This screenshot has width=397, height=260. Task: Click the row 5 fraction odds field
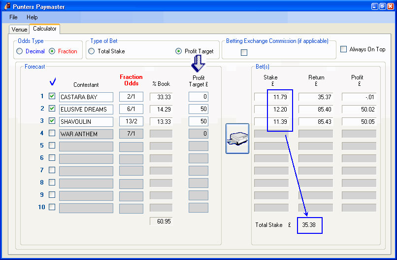click(131, 147)
